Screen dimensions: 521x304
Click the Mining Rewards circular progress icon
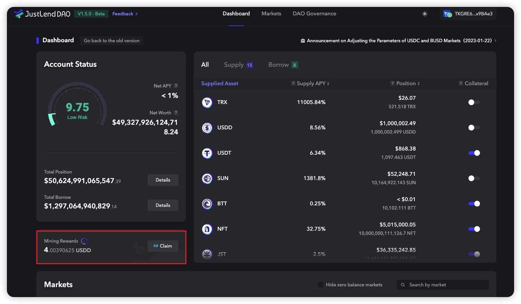coord(84,241)
